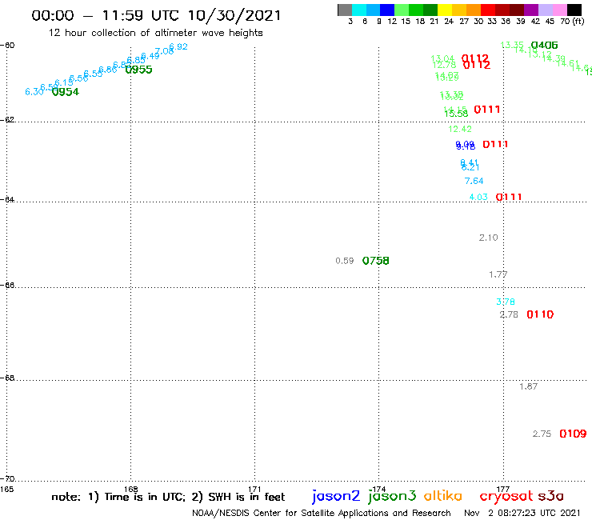Click the 'jason2' satellite legend label
Image resolution: width=592 pixels, height=520 pixels.
coord(336,496)
